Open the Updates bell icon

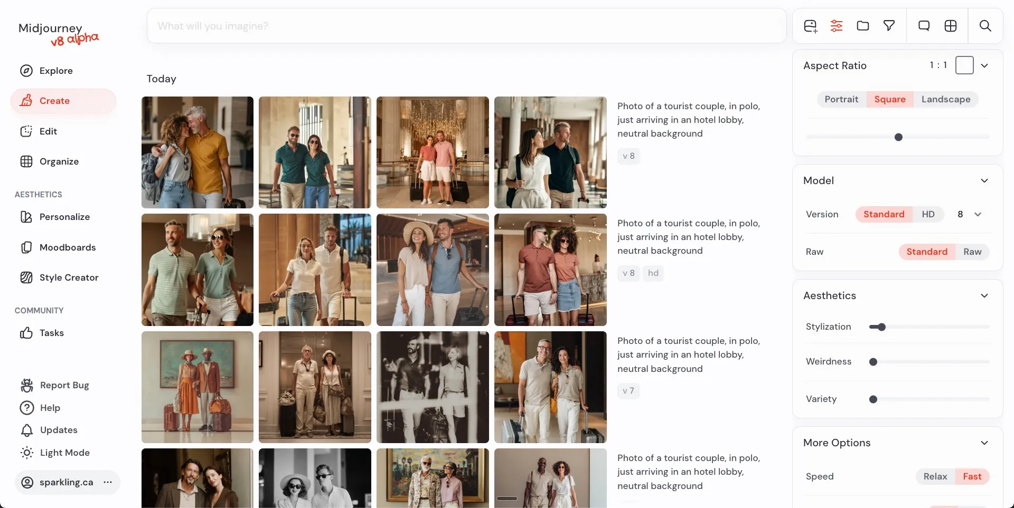(x=26, y=430)
